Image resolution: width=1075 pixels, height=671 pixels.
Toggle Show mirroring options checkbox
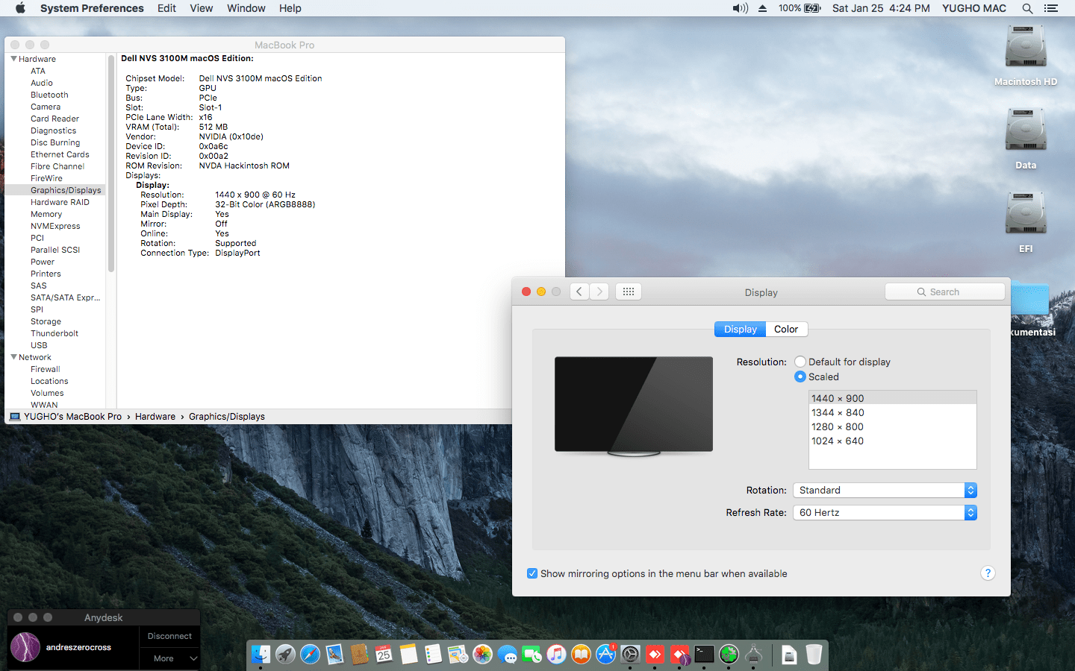click(532, 573)
